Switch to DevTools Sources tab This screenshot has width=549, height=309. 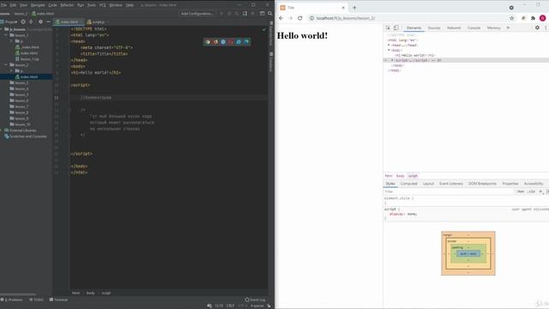(434, 27)
